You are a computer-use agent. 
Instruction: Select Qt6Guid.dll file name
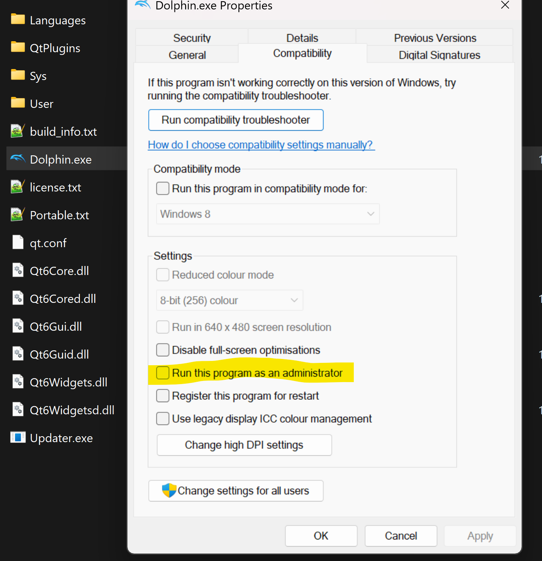coord(59,354)
